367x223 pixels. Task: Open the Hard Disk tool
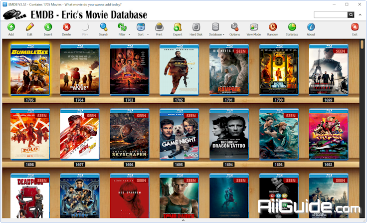196,27
